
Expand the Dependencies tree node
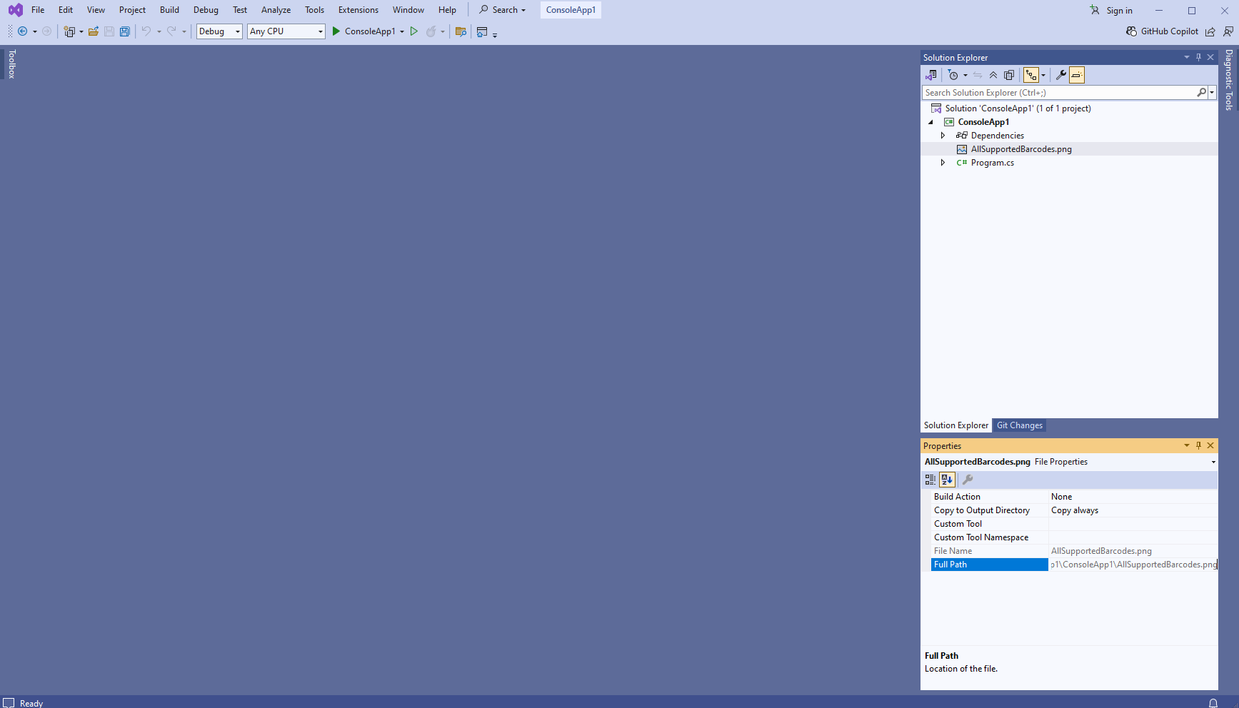pyautogui.click(x=943, y=136)
